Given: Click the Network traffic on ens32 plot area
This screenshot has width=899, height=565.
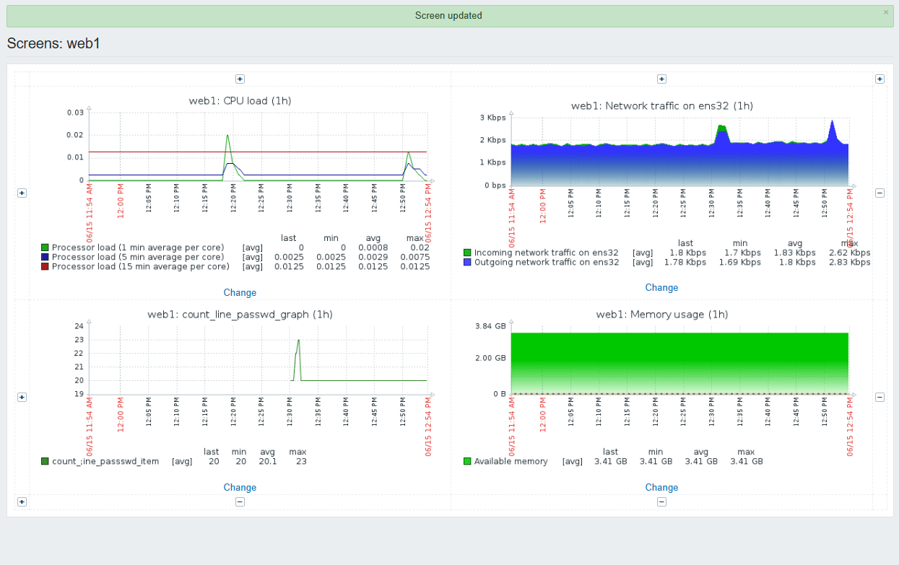Looking at the screenshot, I should 679,152.
